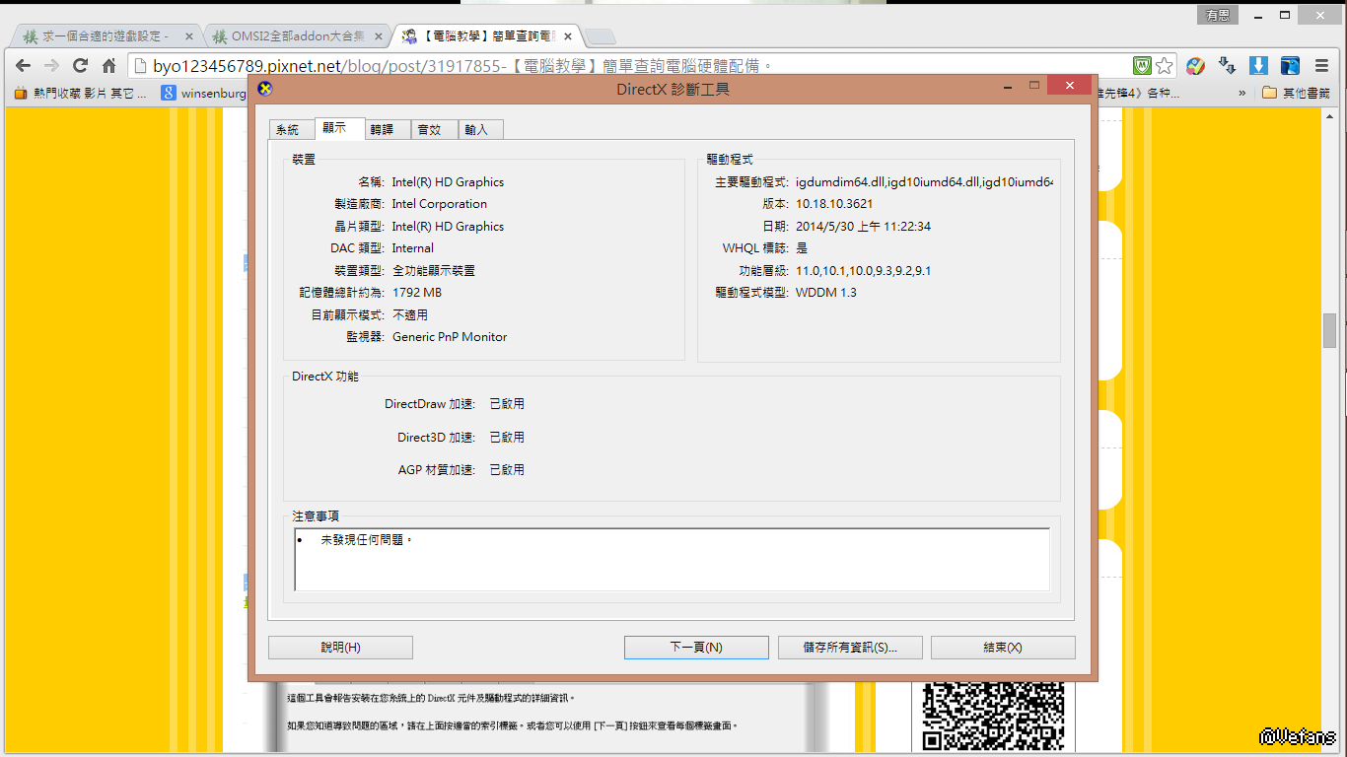This screenshot has width=1347, height=757.
Task: Click the blue download-arrow extension icon
Action: [x=1258, y=66]
